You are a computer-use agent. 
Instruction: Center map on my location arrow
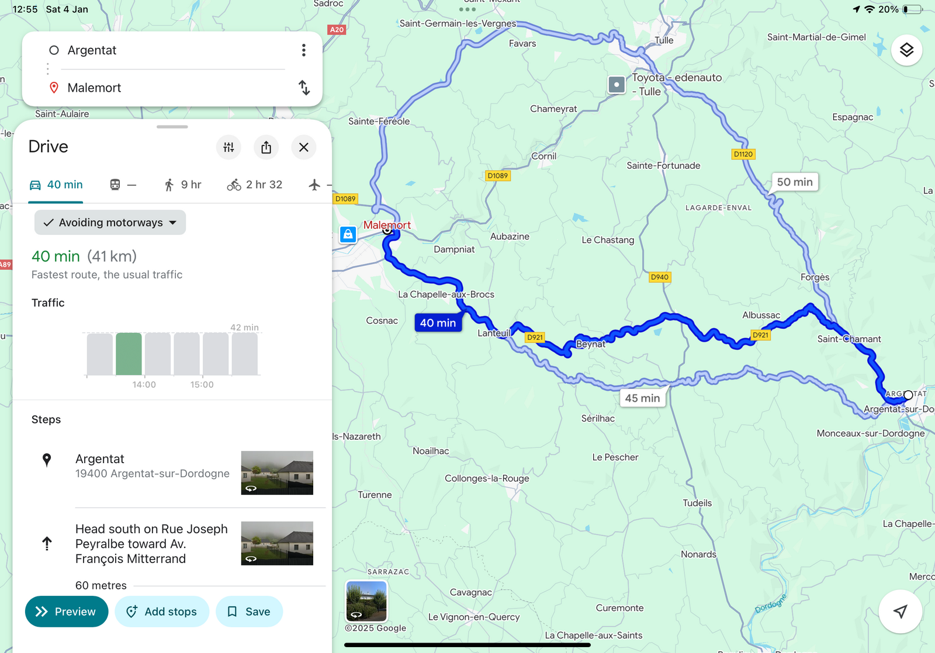(x=901, y=612)
